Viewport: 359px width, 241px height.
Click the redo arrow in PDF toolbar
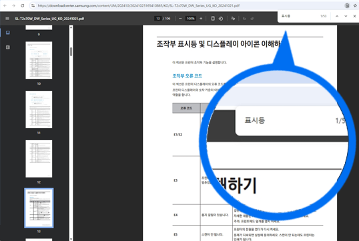[252, 19]
